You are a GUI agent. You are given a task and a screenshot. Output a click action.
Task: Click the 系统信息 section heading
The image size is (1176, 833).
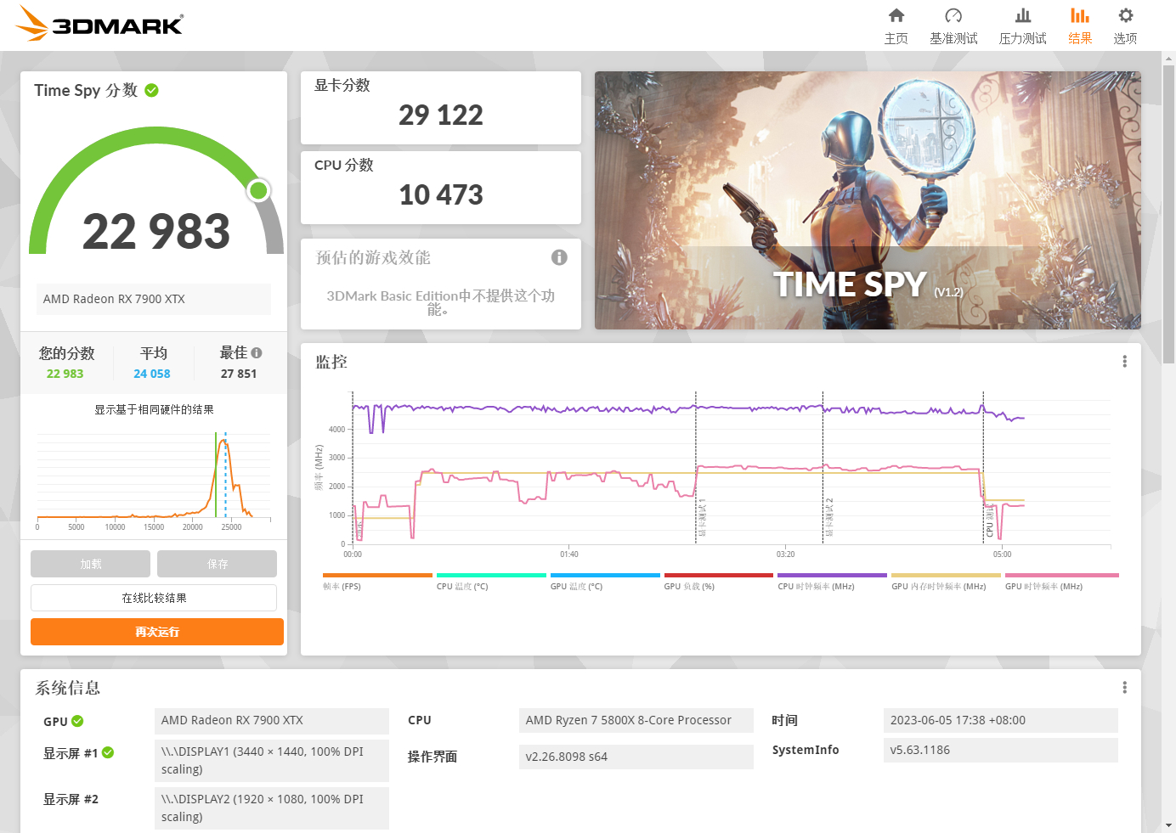coord(68,688)
